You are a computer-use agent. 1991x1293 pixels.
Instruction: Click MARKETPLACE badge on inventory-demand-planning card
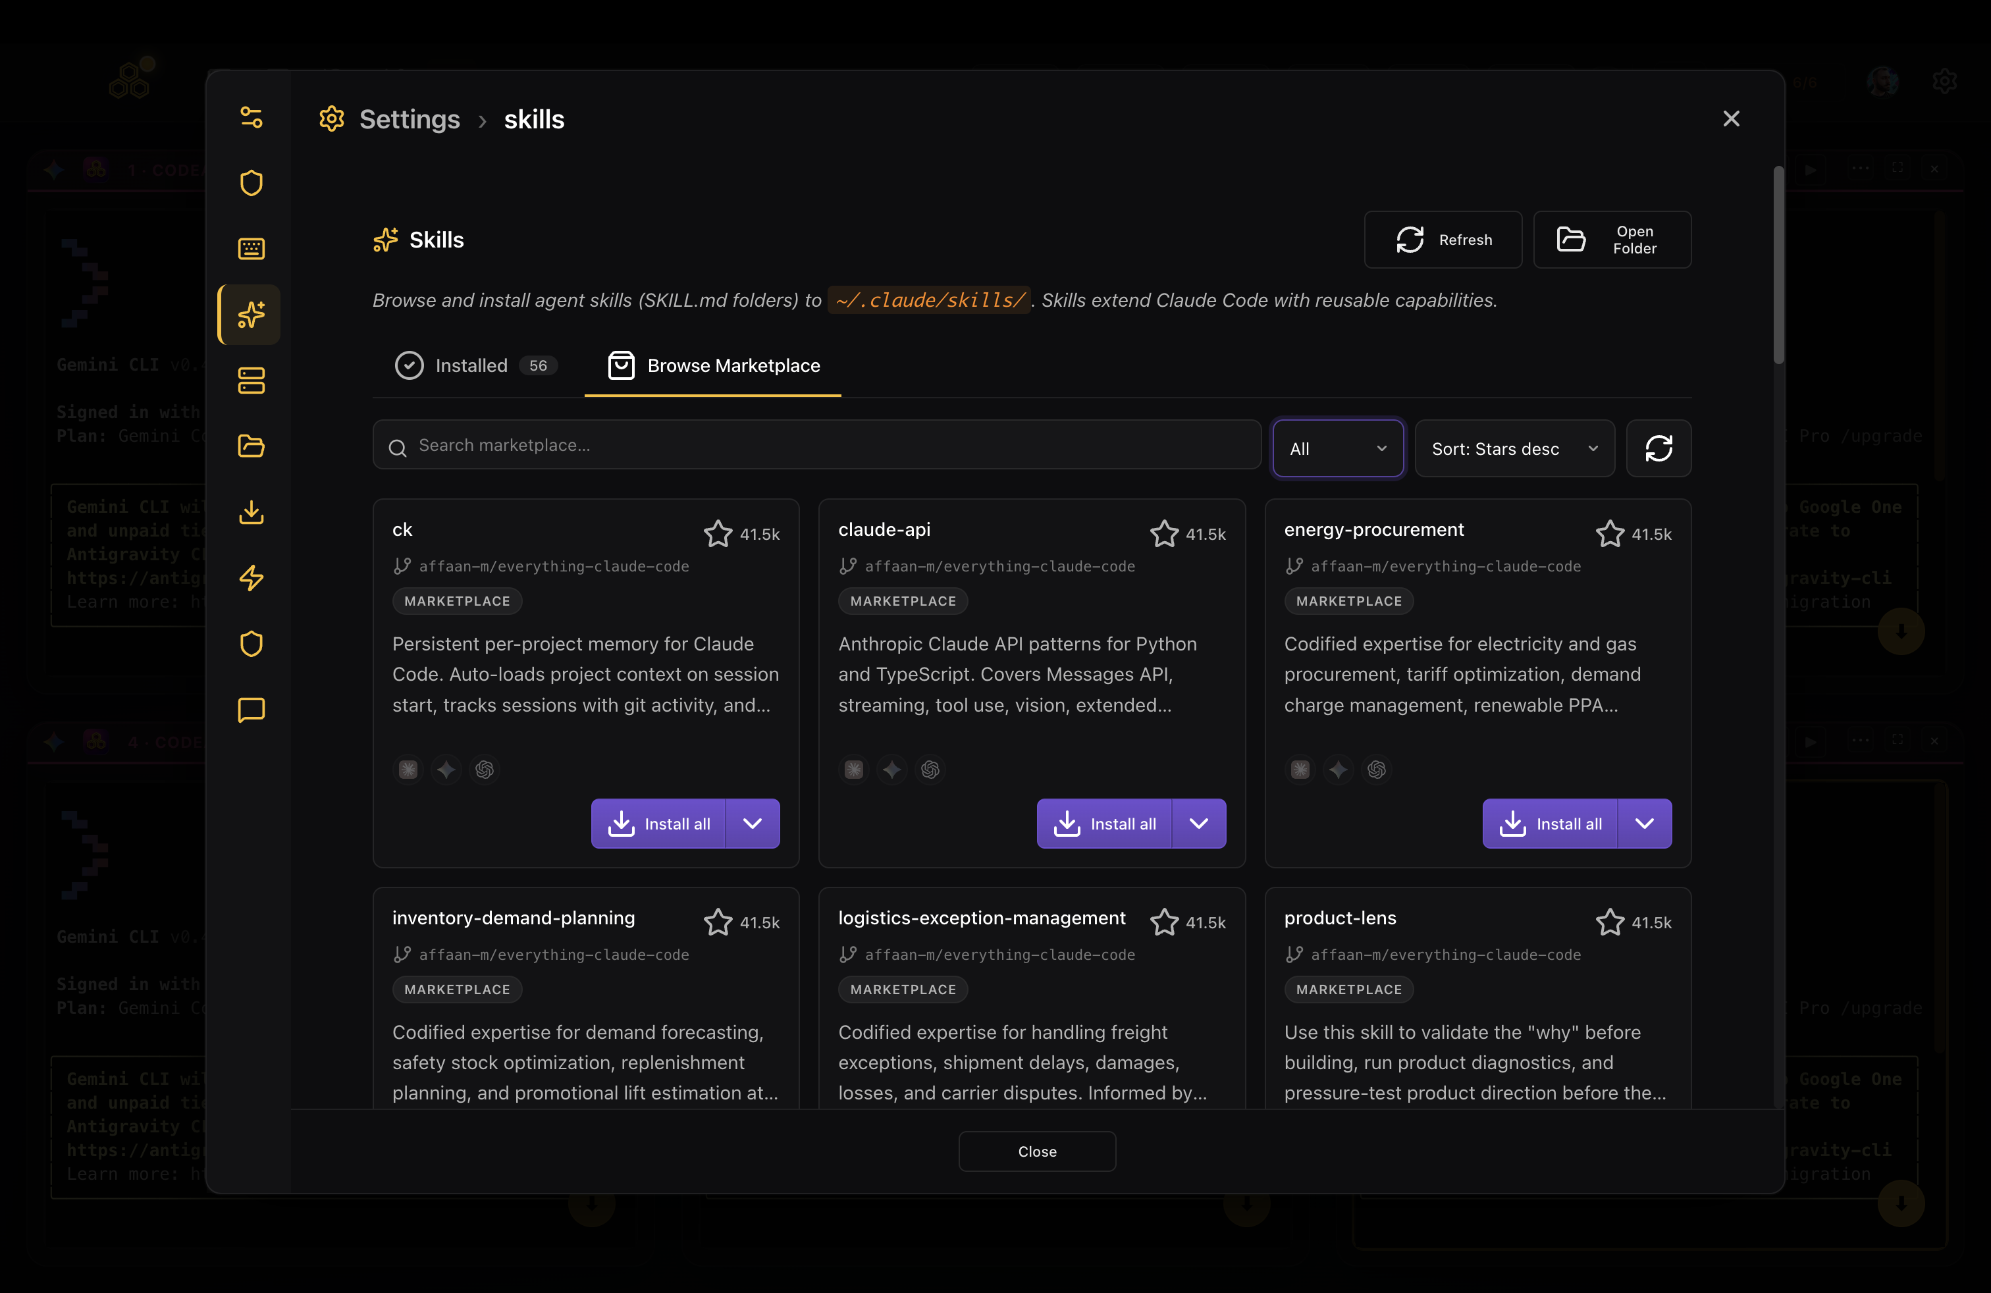[458, 990]
